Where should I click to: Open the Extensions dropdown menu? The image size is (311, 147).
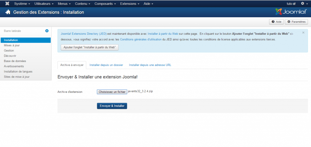(x=130, y=4)
